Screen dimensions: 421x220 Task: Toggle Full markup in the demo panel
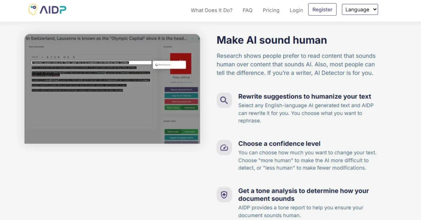click(190, 107)
